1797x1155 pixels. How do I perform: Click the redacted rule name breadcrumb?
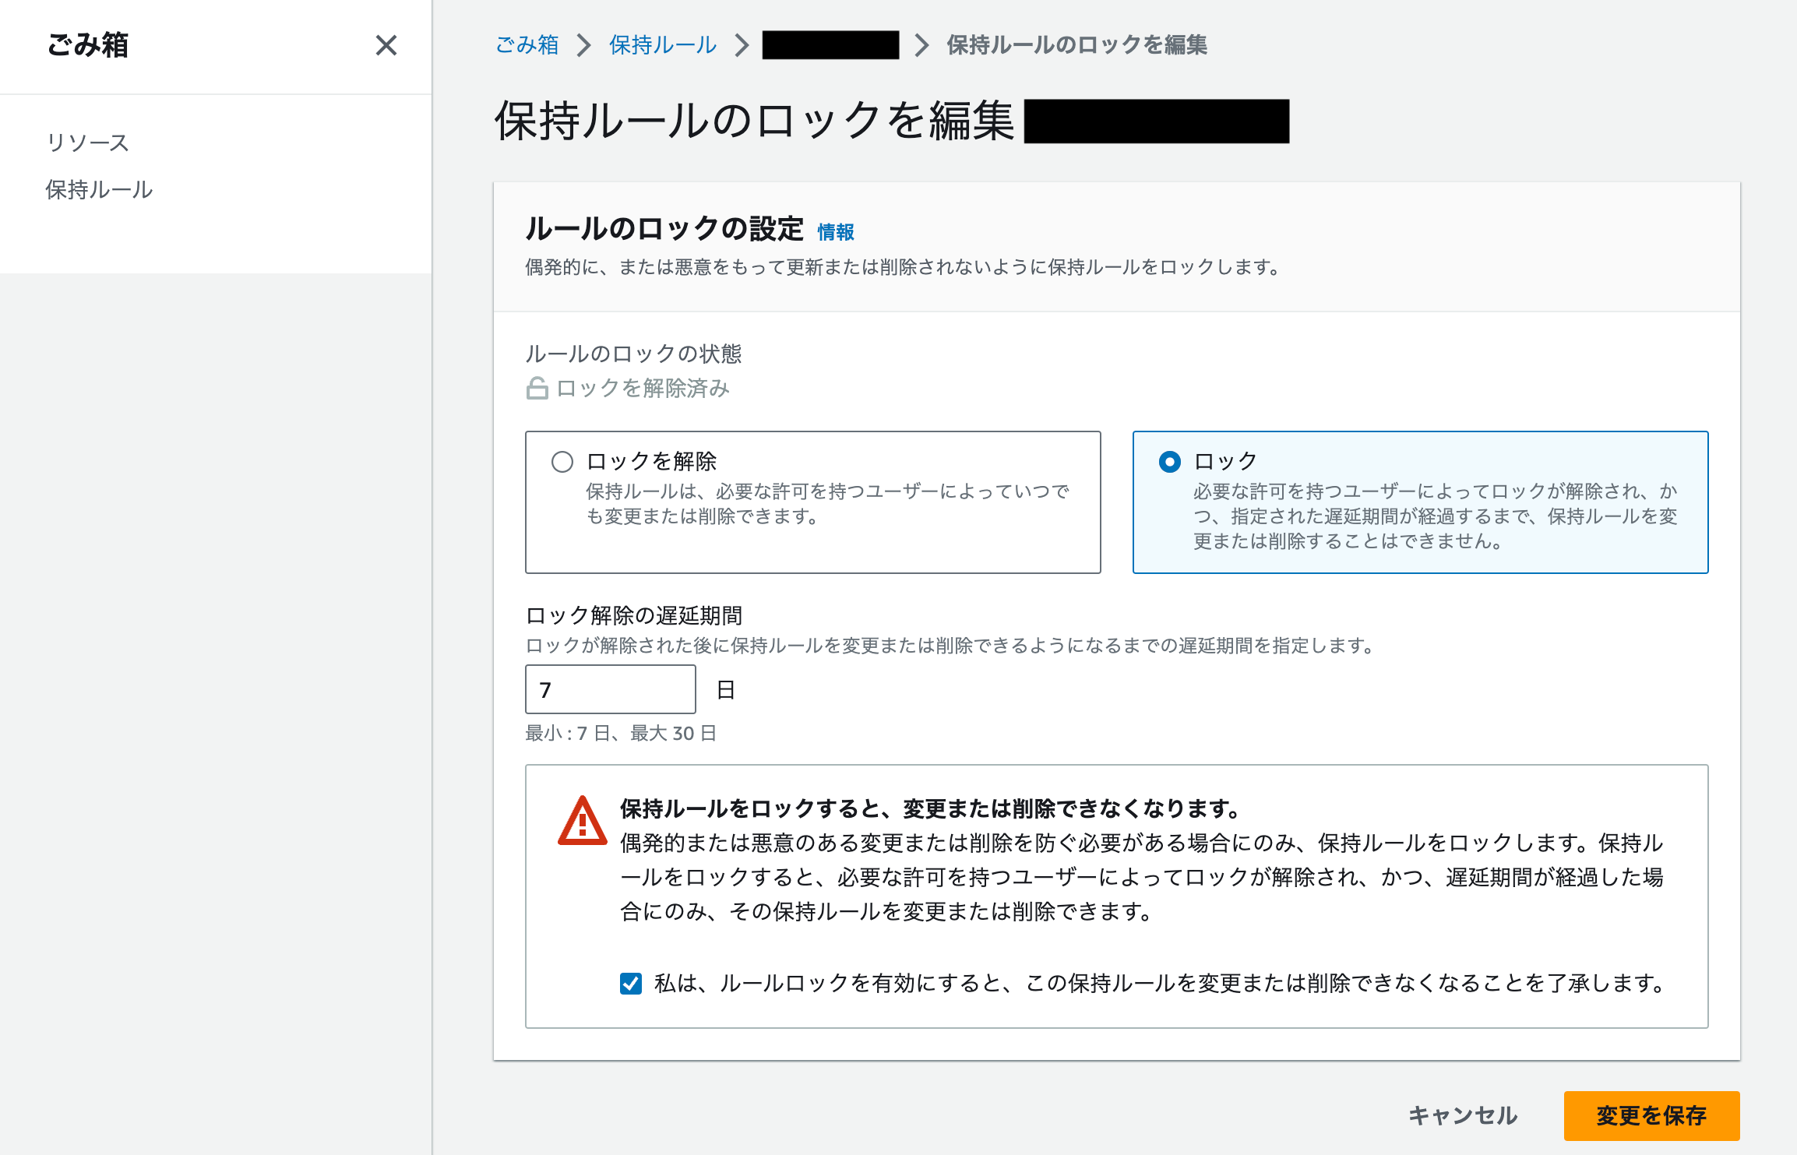pos(830,45)
